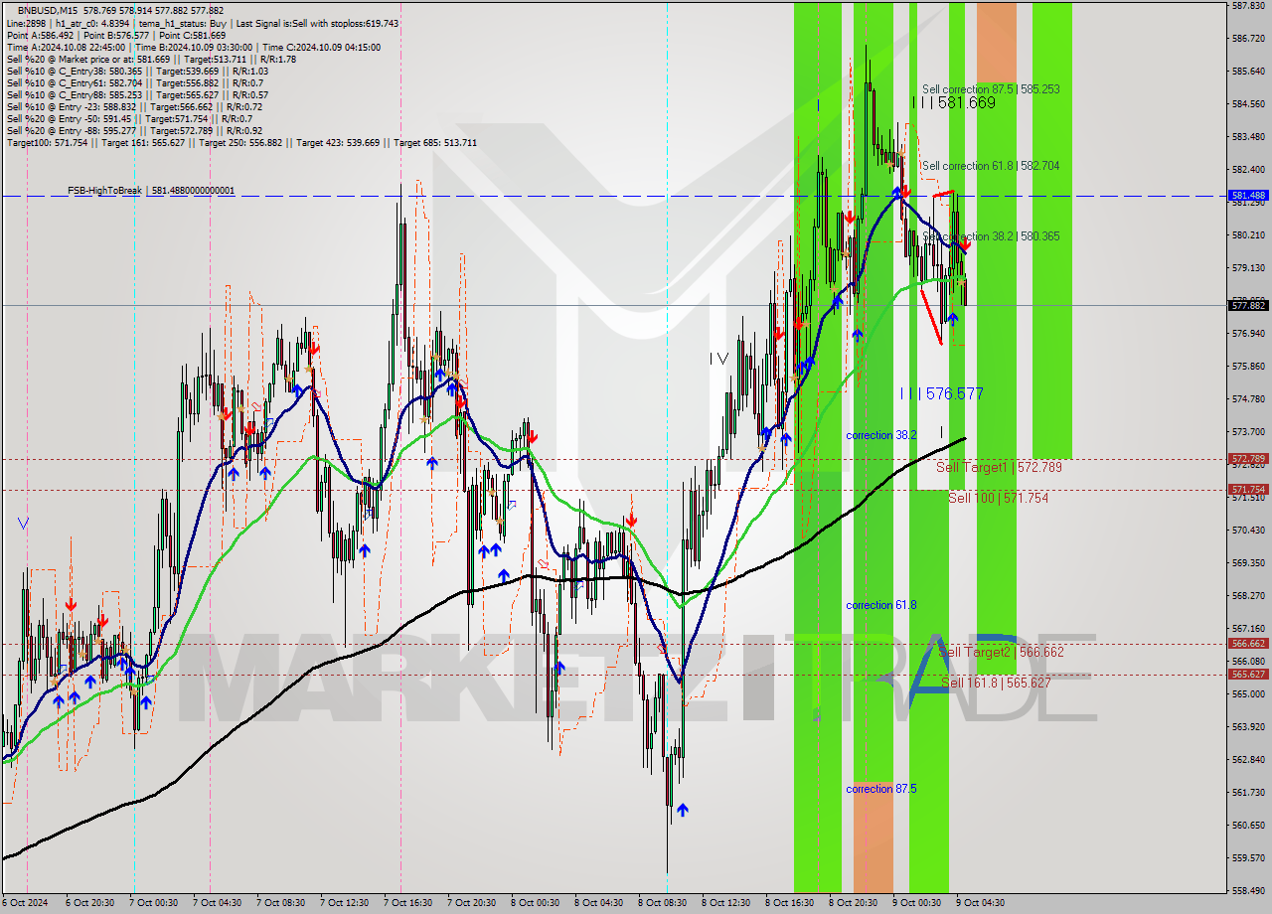The width and height of the screenshot is (1272, 914).
Task: Click the red 565.627 price axis tag
Action: point(1248,674)
